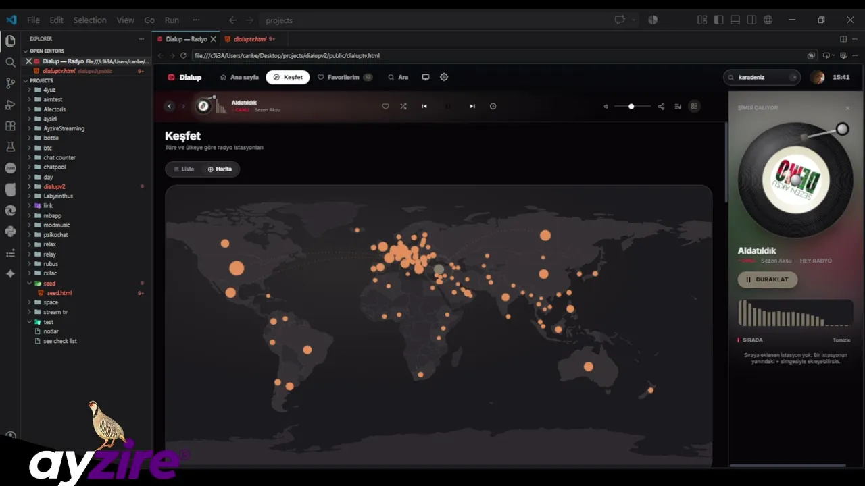Open the TV screen icon in Dialup navbar
This screenshot has height=486, width=865.
coord(426,77)
